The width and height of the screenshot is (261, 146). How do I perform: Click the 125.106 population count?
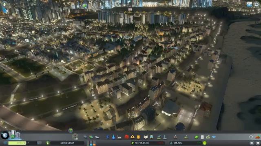pos(178,143)
